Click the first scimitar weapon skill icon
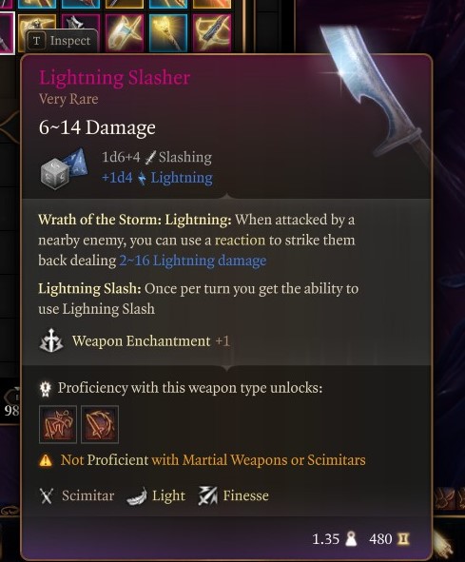Viewport: 465px width, 562px height. click(58, 424)
